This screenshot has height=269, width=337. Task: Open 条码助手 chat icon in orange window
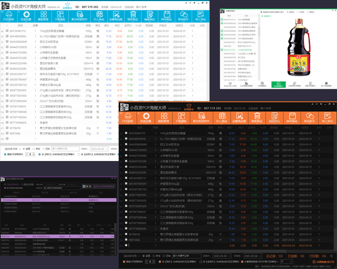click(310, 118)
